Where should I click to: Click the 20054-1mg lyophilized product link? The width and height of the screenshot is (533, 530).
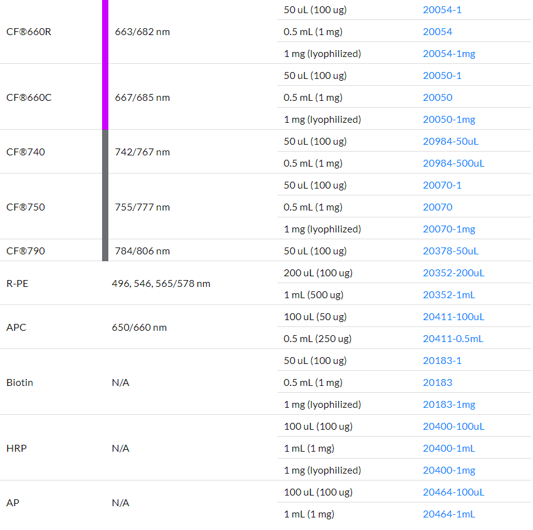pos(448,54)
